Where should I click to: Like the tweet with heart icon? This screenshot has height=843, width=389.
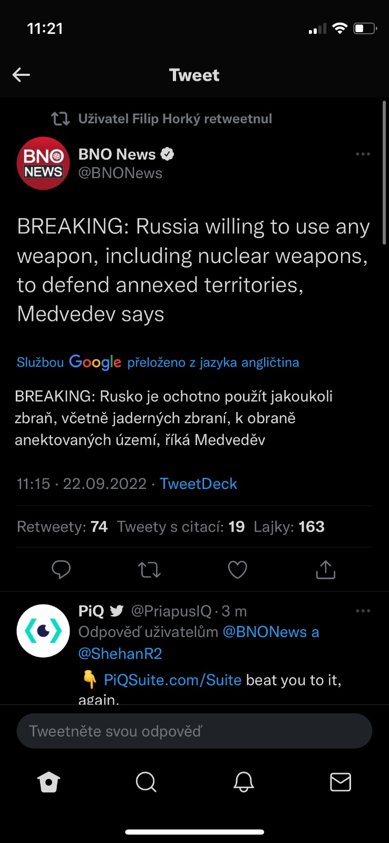point(237,570)
